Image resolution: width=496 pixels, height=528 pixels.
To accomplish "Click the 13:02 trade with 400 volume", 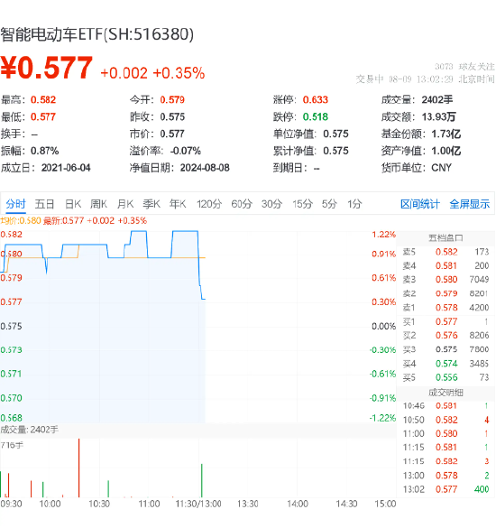I will [445, 489].
